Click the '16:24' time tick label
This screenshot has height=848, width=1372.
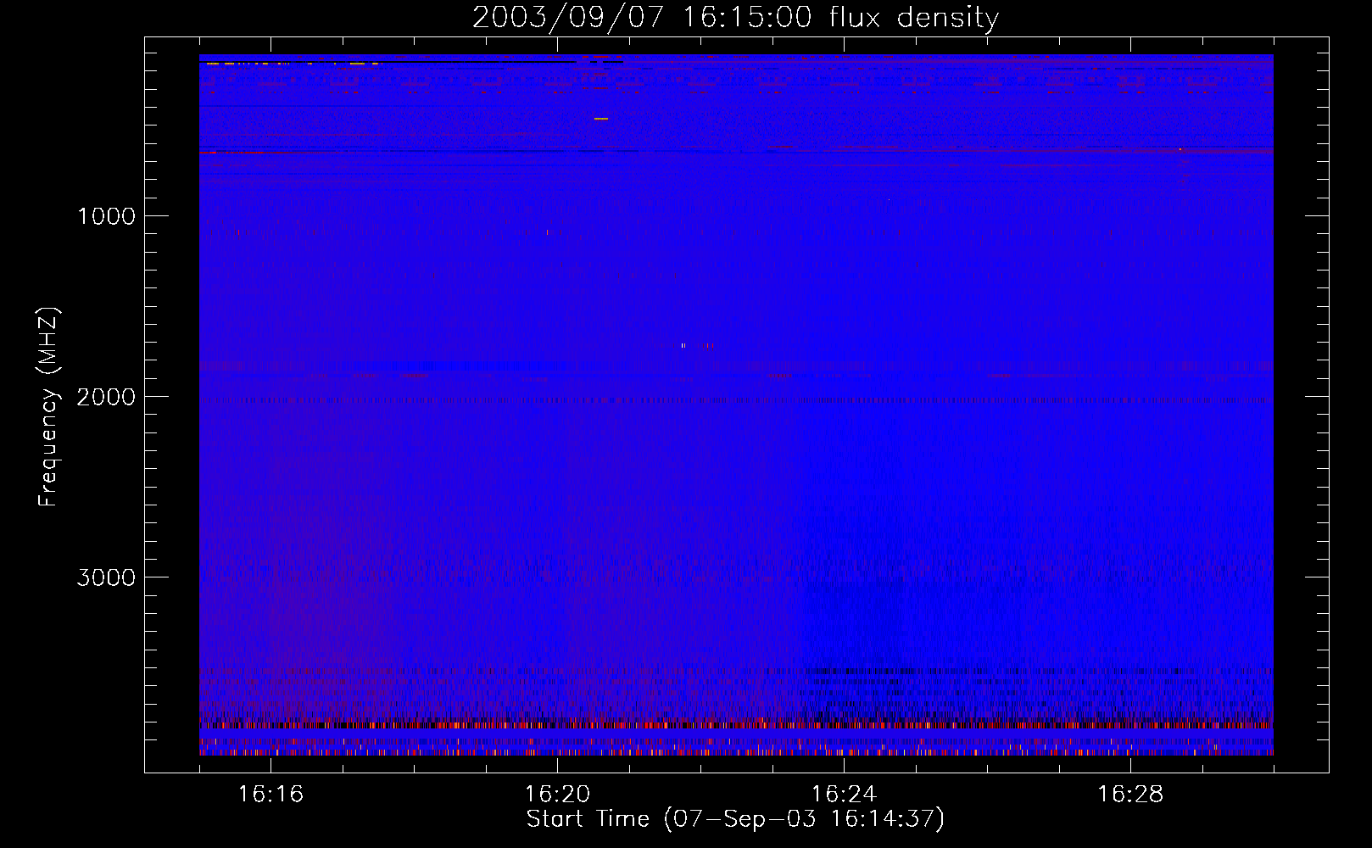pyautogui.click(x=844, y=795)
